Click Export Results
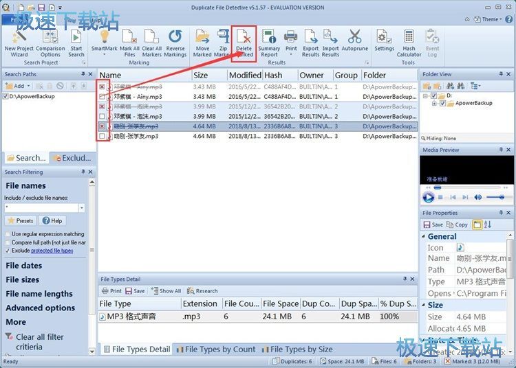The image size is (516, 368). click(x=311, y=43)
